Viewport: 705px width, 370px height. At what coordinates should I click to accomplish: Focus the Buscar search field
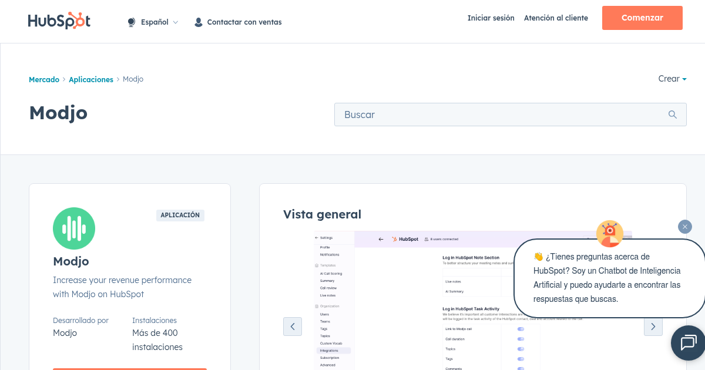[510, 115]
